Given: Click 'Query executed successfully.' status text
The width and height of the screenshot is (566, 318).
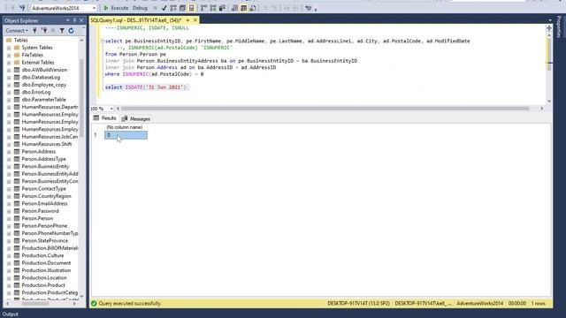Looking at the screenshot, I should click(x=130, y=304).
